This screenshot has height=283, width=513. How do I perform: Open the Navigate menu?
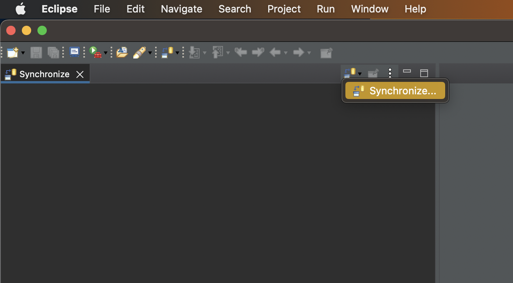[x=182, y=9]
